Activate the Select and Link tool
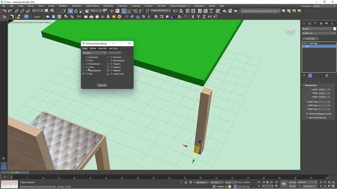 point(16,11)
